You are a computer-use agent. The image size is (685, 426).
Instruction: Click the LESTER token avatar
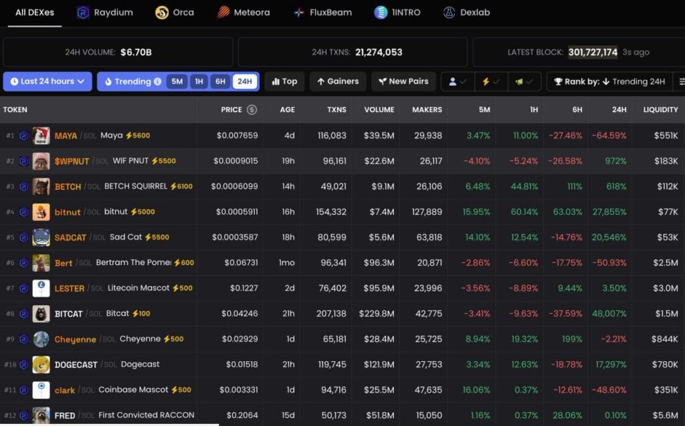click(41, 288)
